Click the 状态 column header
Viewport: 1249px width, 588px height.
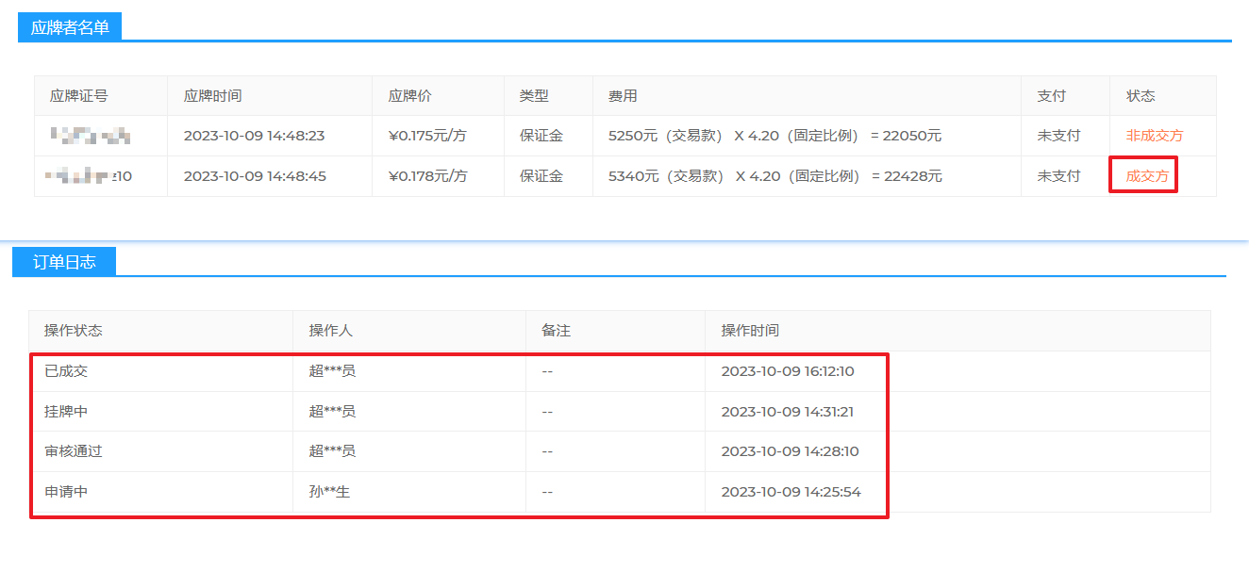[1141, 96]
